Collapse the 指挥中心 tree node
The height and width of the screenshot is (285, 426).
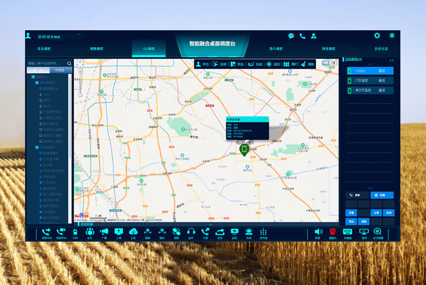pyautogui.click(x=32, y=76)
